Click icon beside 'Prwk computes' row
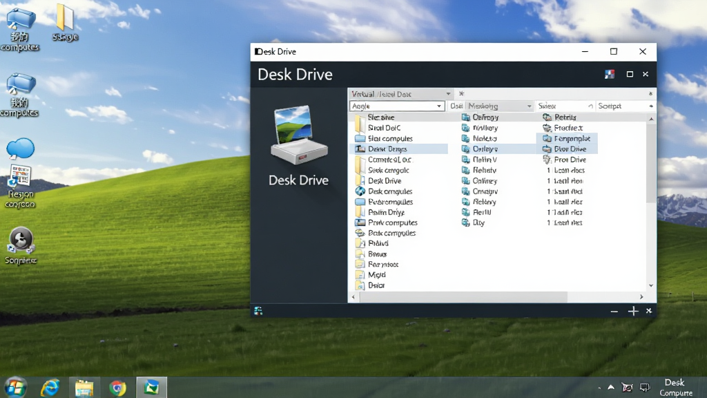Image resolution: width=707 pixels, height=398 pixels. tap(360, 222)
